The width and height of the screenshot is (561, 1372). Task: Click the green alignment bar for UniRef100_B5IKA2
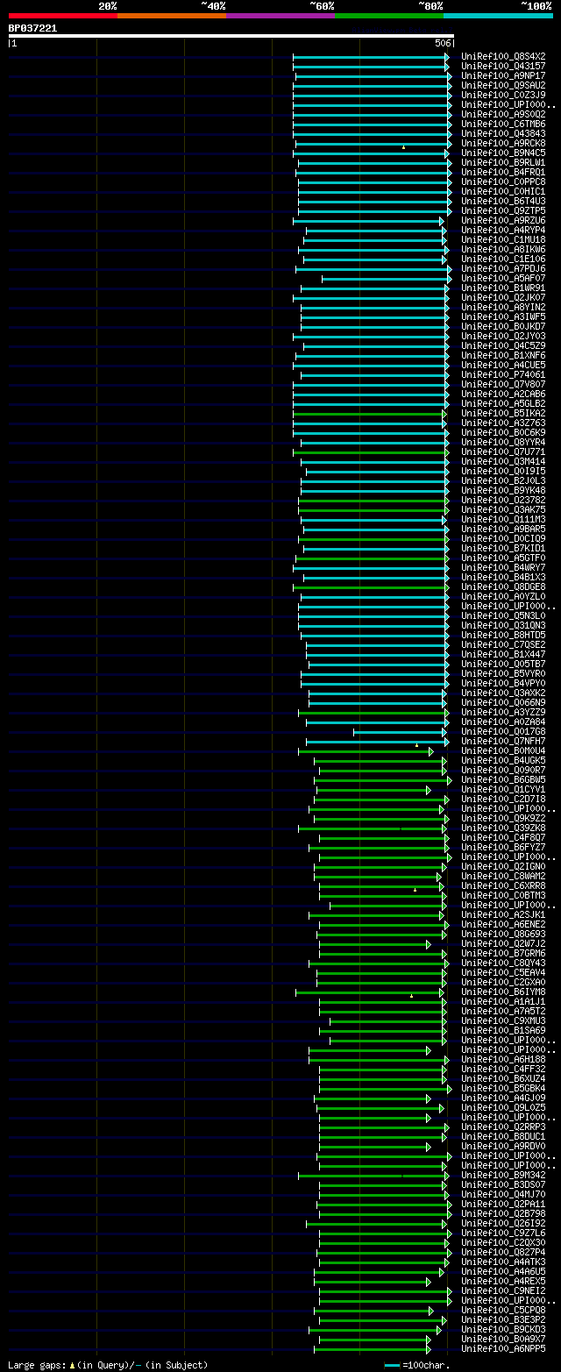[370, 413]
